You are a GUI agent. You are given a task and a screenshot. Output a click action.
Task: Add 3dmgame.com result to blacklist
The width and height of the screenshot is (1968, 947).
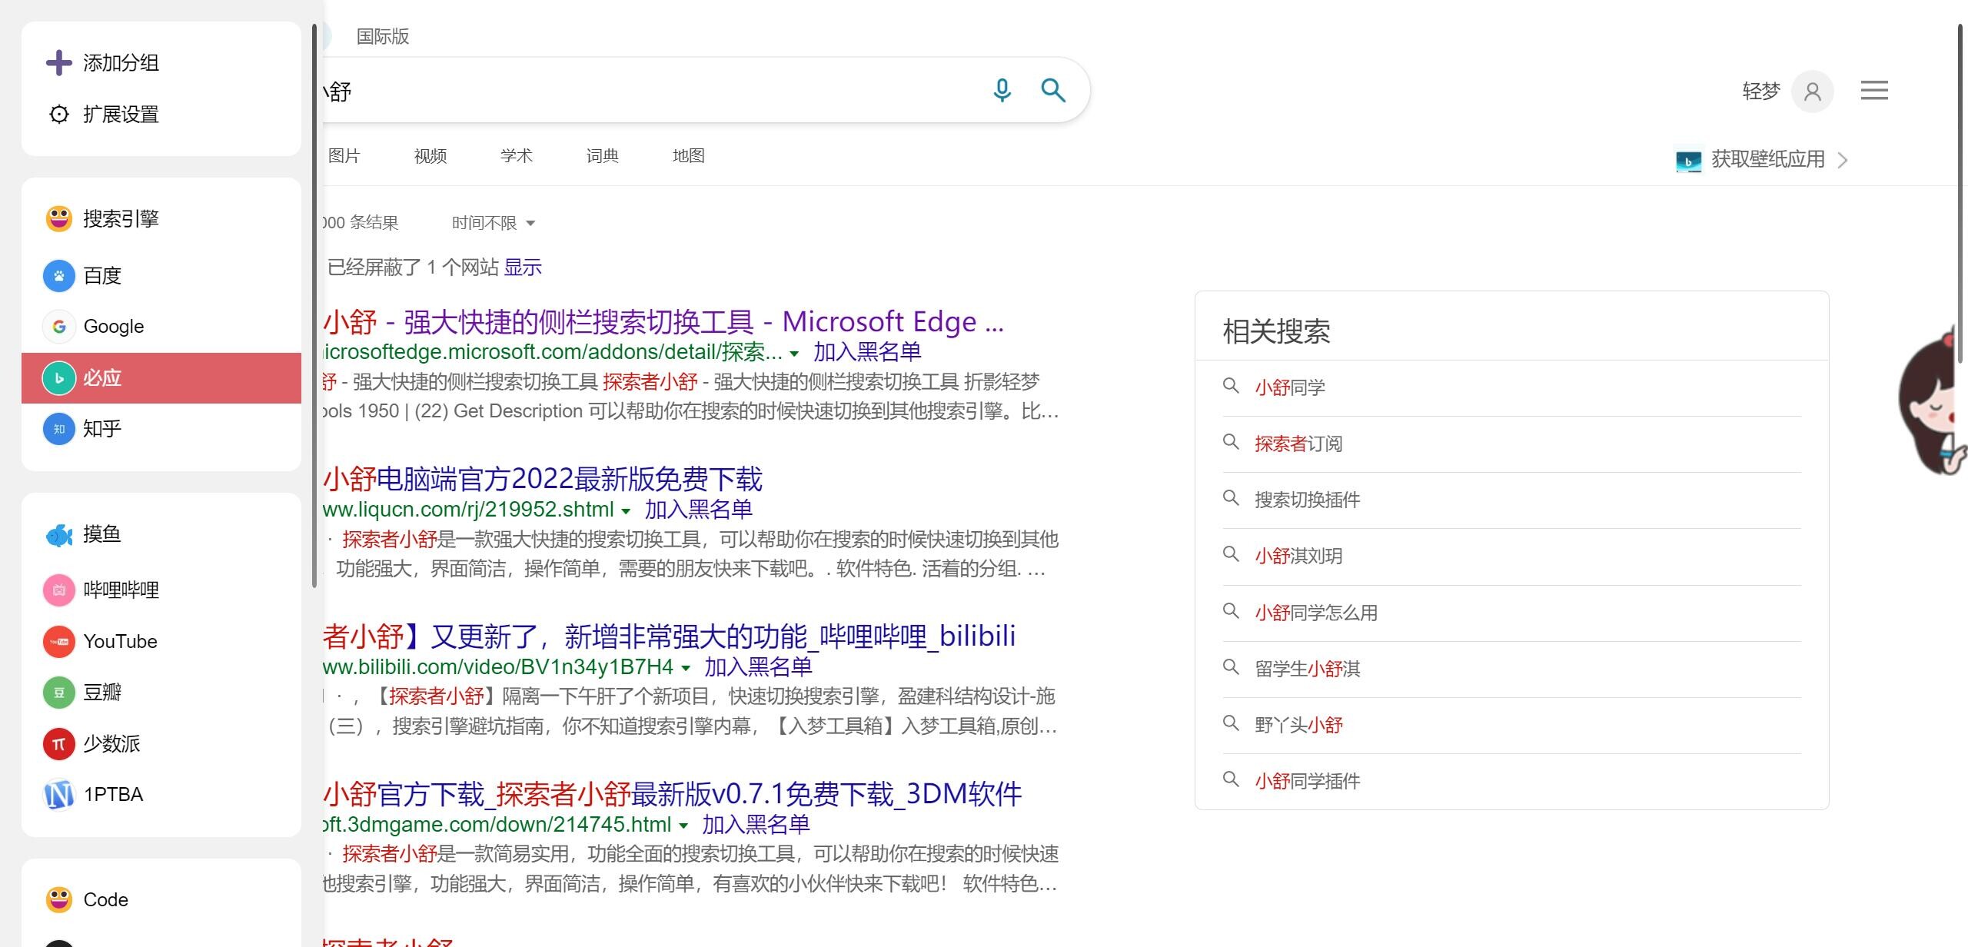[756, 824]
